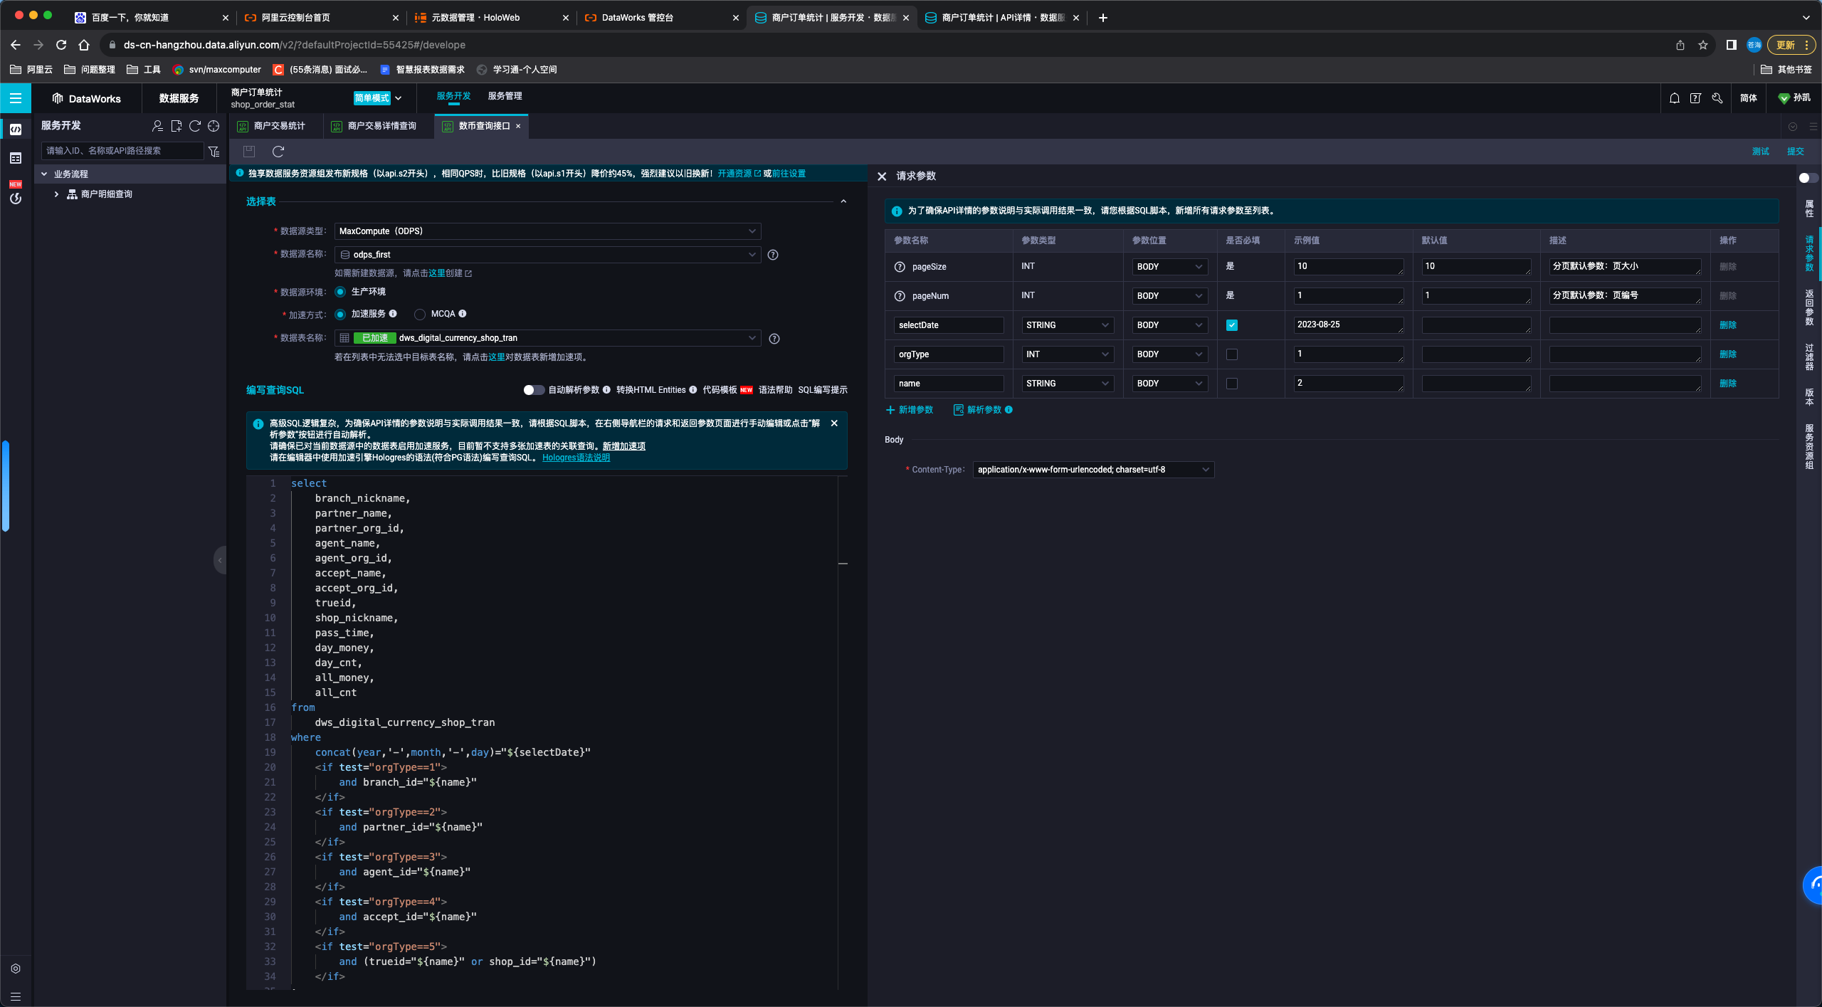Click 新增参数 link
The height and width of the screenshot is (1007, 1822).
pos(910,410)
